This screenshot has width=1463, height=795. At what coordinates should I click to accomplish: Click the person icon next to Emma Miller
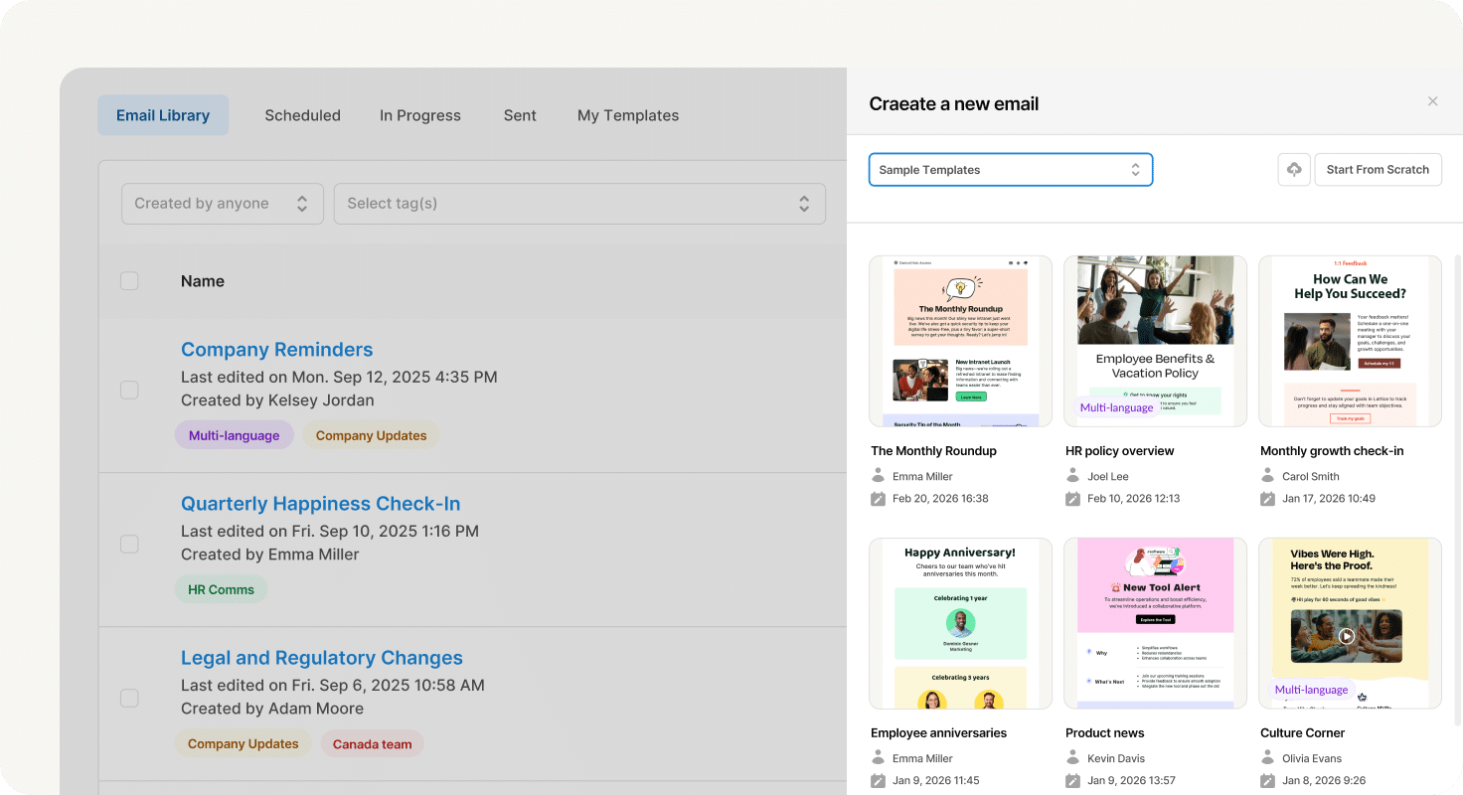[x=878, y=475]
